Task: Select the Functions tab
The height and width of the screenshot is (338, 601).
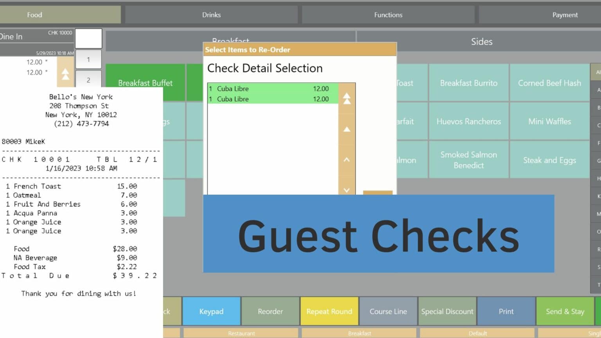Action: [388, 14]
